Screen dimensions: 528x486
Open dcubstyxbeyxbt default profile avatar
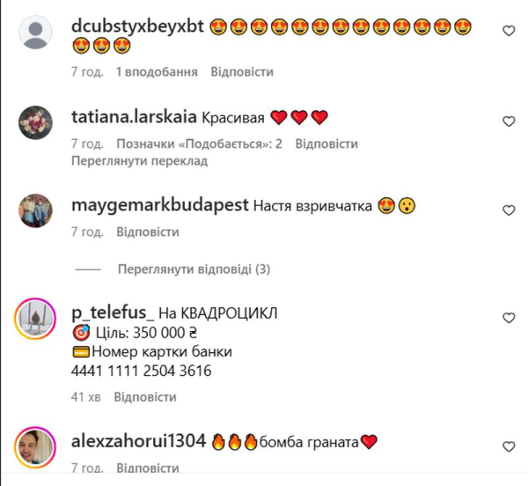pos(35,33)
